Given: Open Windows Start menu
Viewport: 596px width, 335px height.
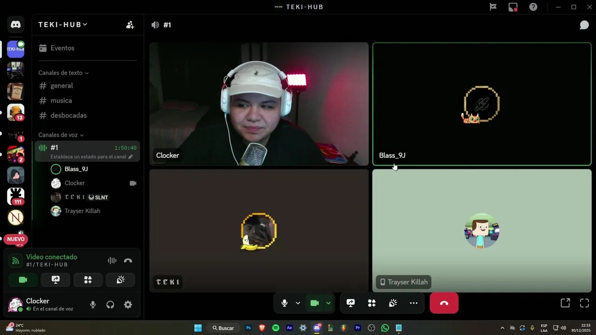Looking at the screenshot, I should point(198,328).
